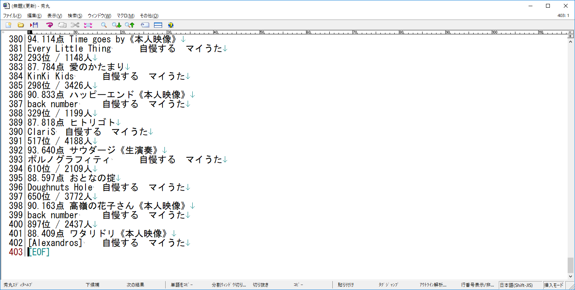Click the コピー function key button
Screen dimensions: 575x290
tap(298, 285)
